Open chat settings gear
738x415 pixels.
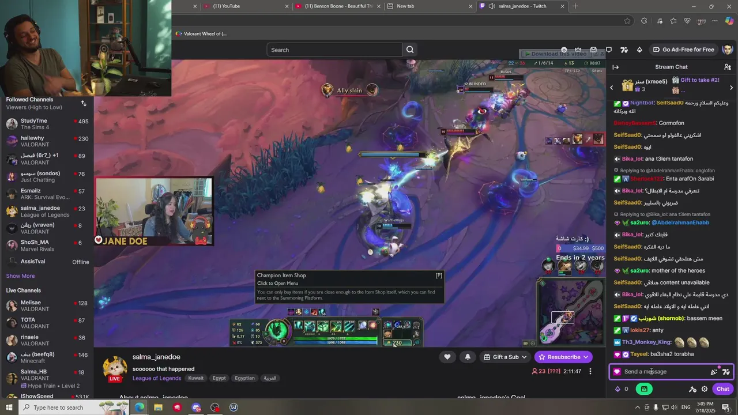click(x=704, y=389)
